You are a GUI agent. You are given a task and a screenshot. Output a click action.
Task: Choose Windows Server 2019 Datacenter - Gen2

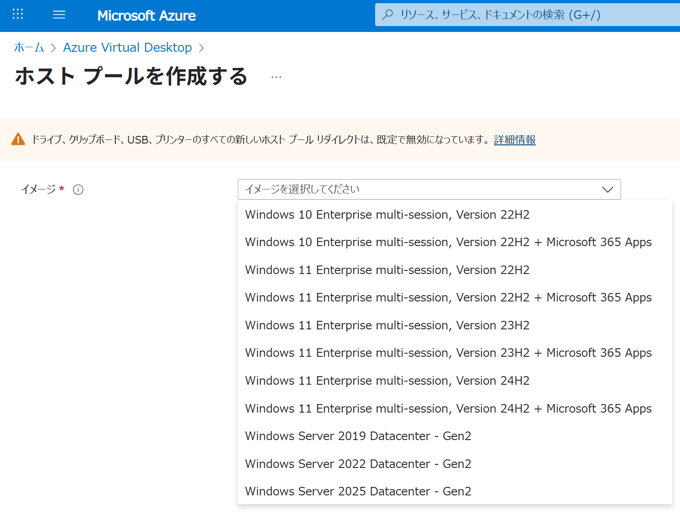(455, 436)
